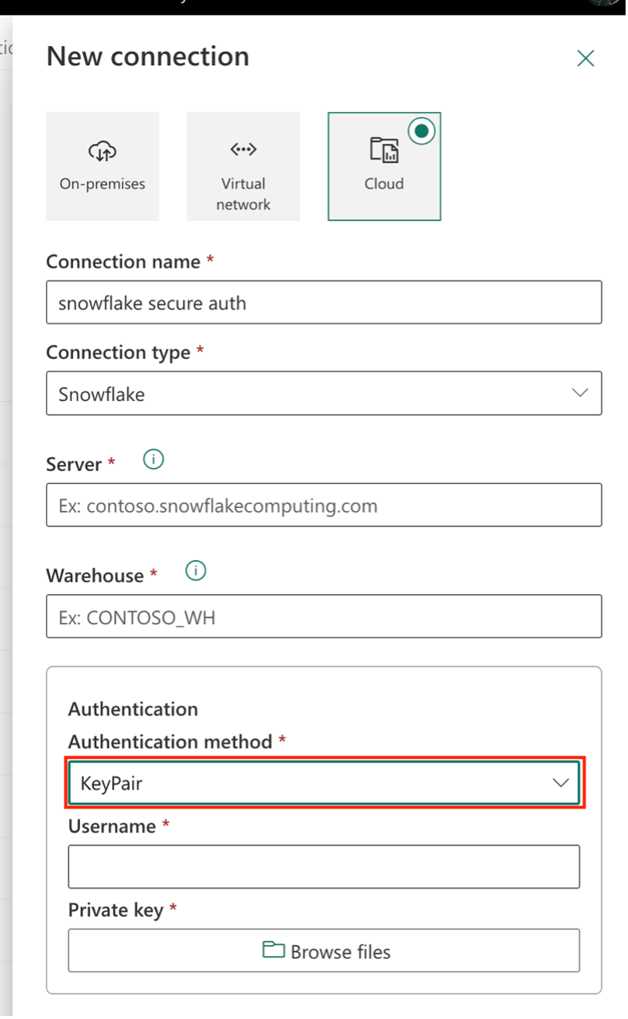The width and height of the screenshot is (628, 1019).
Task: Click the KeyPair selection highlight box
Action: [324, 782]
